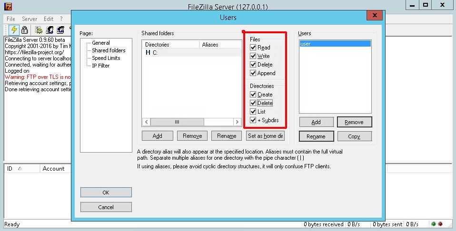Uncheck the Files Read permission
The height and width of the screenshot is (231, 456).
click(x=253, y=48)
